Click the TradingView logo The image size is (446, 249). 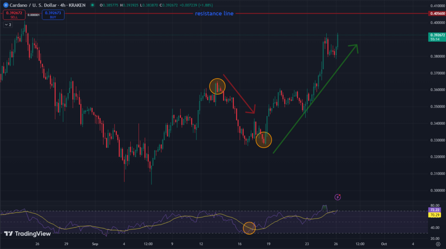pos(27,234)
